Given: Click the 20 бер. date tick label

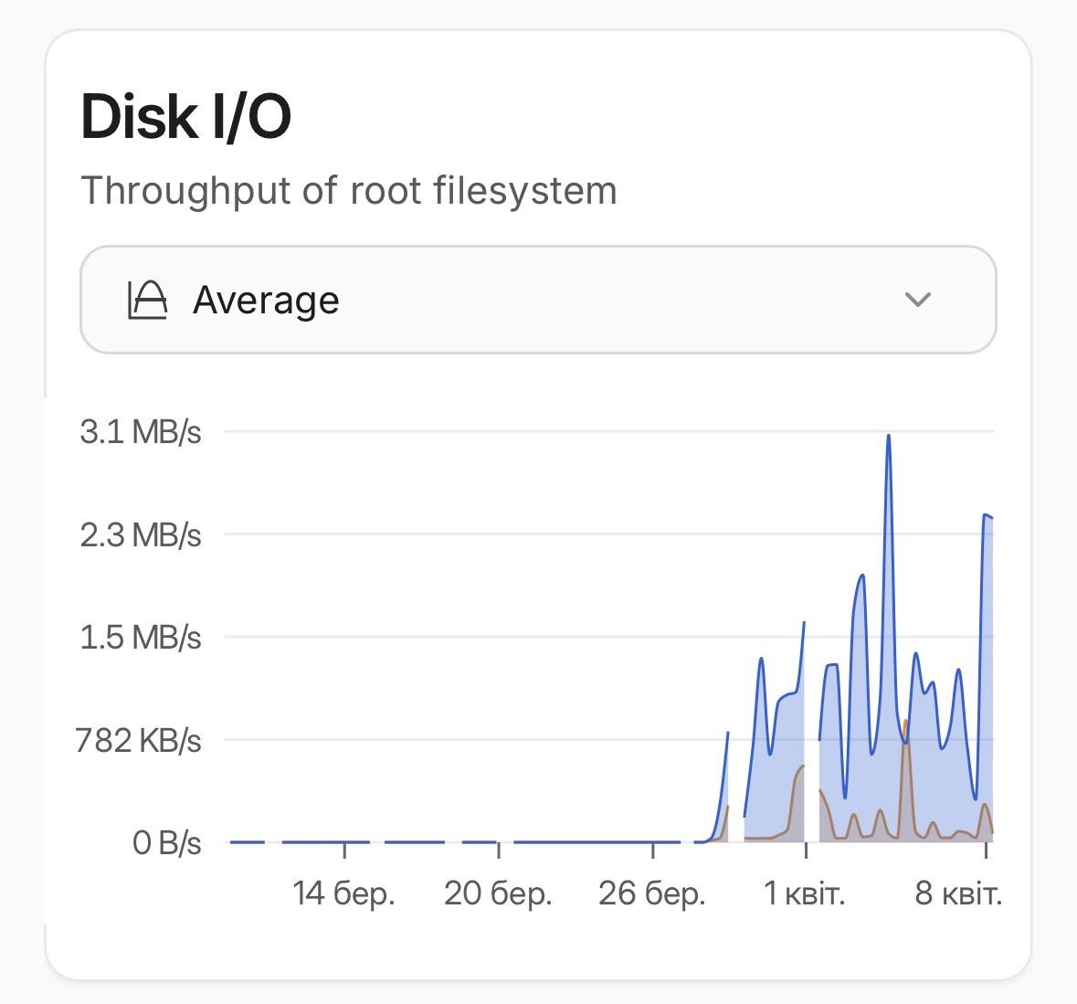Looking at the screenshot, I should 498,893.
